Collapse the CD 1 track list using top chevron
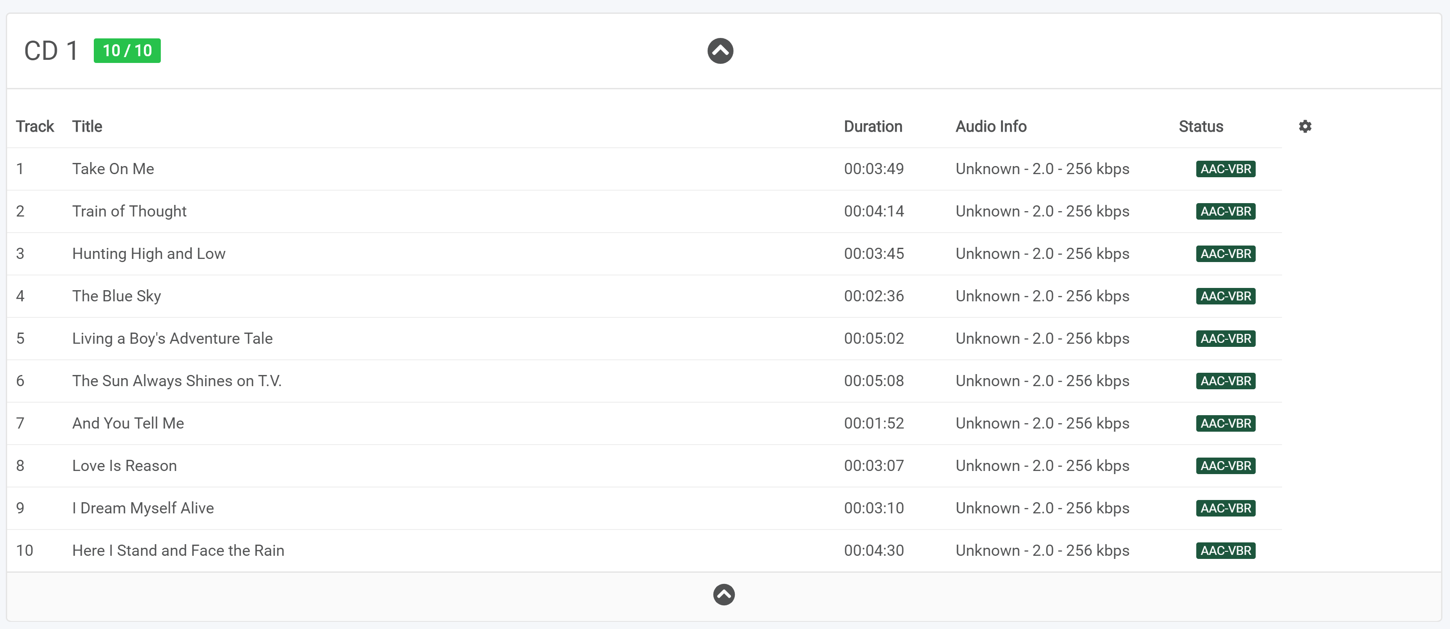Screen dimensions: 1450x629 tap(721, 50)
